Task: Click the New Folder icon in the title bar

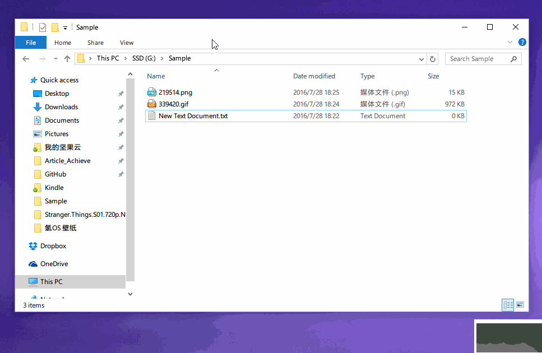Action: coord(55,27)
